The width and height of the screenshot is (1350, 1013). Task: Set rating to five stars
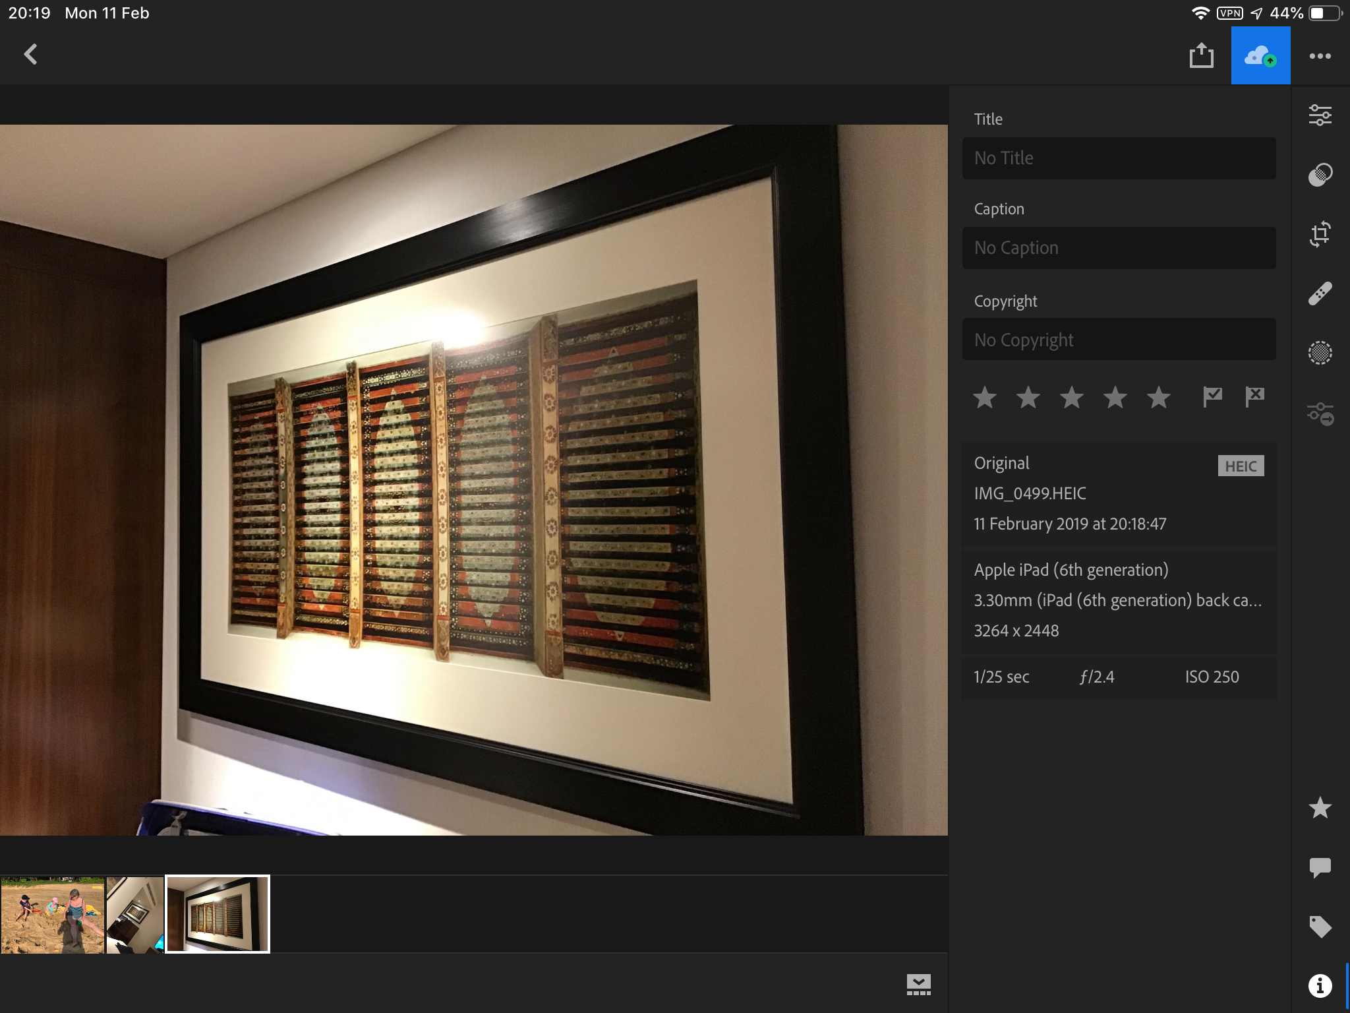click(x=1158, y=398)
